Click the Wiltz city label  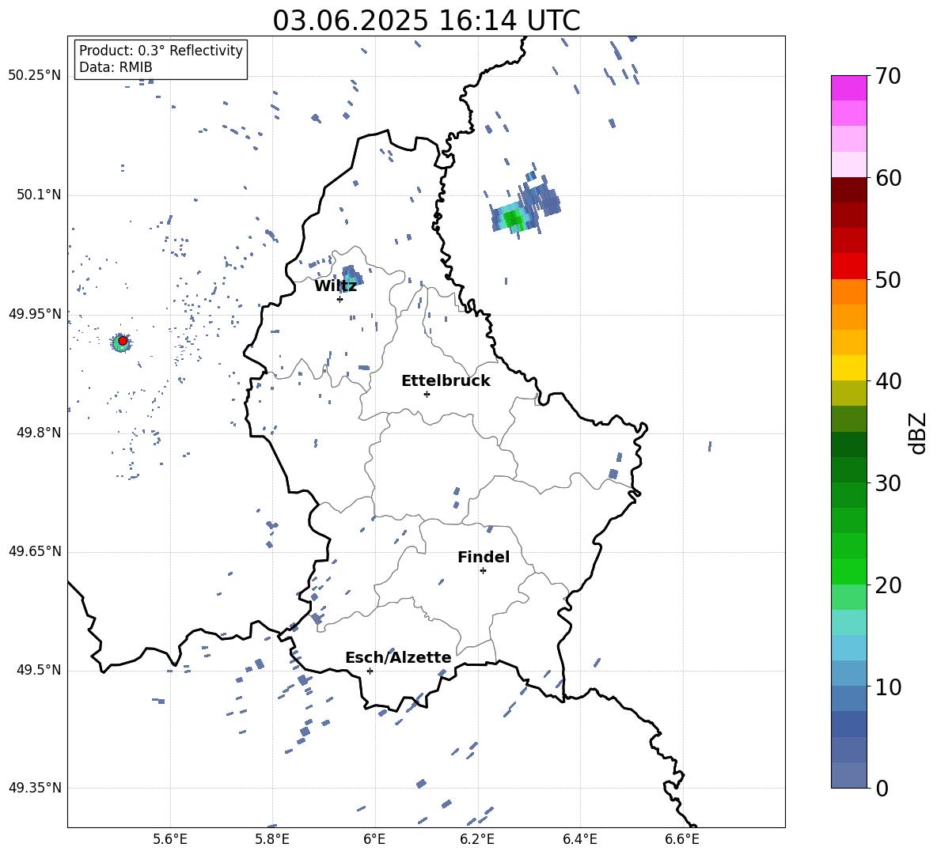click(336, 286)
